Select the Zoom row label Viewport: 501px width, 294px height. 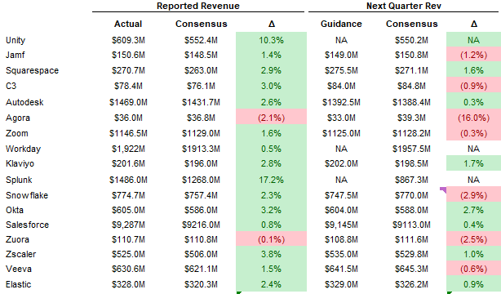[x=16, y=133]
